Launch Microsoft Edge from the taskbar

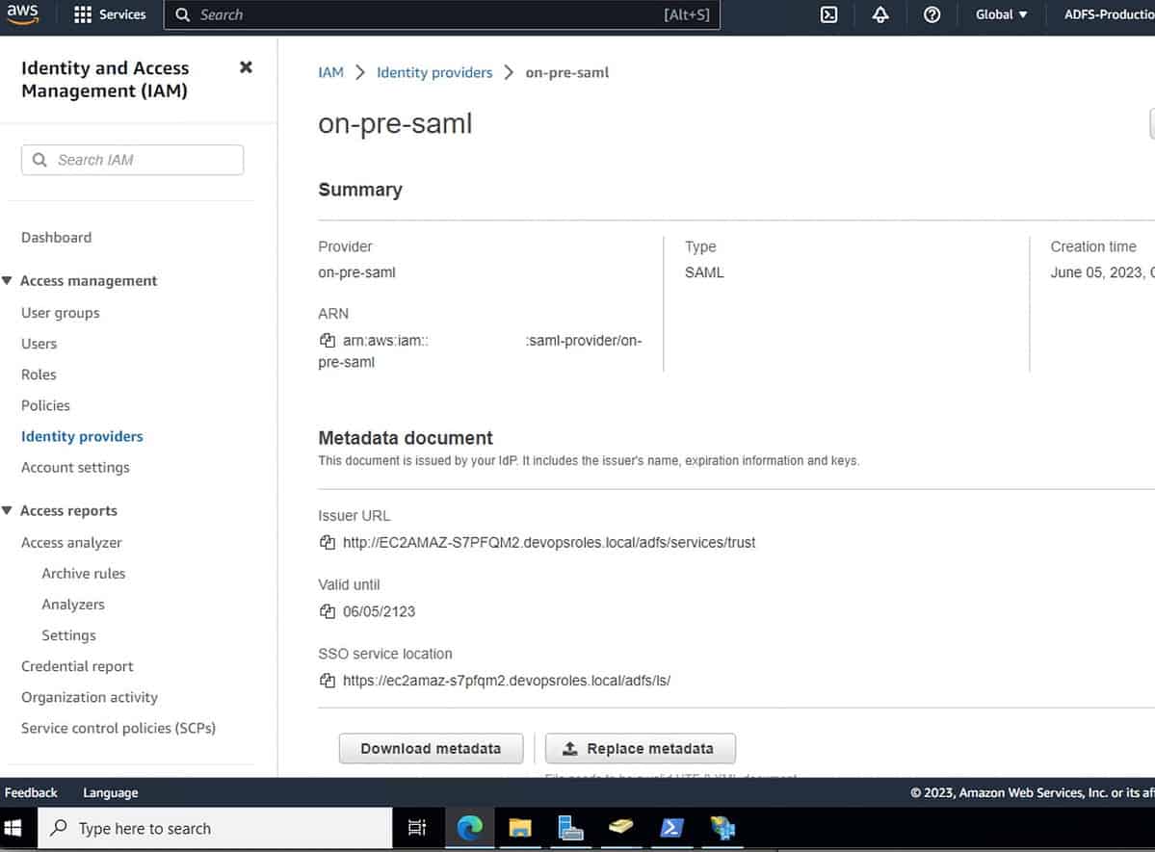pos(468,828)
